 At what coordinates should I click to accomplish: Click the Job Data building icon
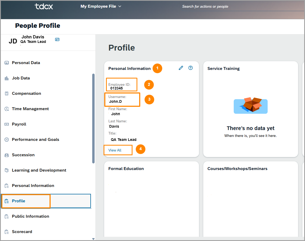pyautogui.click(x=7, y=78)
